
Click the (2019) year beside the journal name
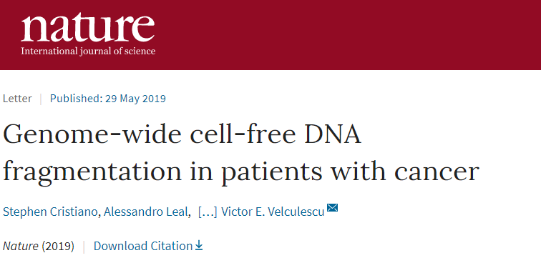(58, 246)
